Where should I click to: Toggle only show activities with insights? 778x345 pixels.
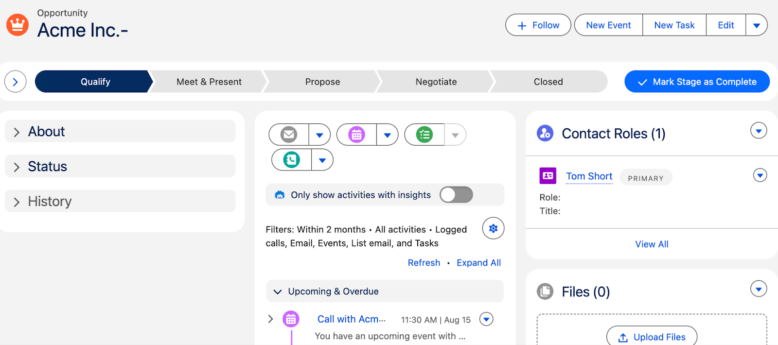456,195
